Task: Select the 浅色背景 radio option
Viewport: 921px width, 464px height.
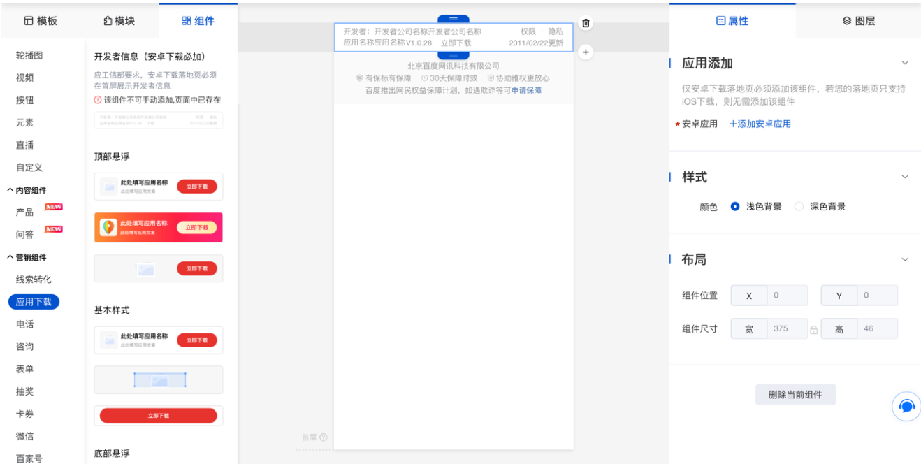Action: [735, 207]
